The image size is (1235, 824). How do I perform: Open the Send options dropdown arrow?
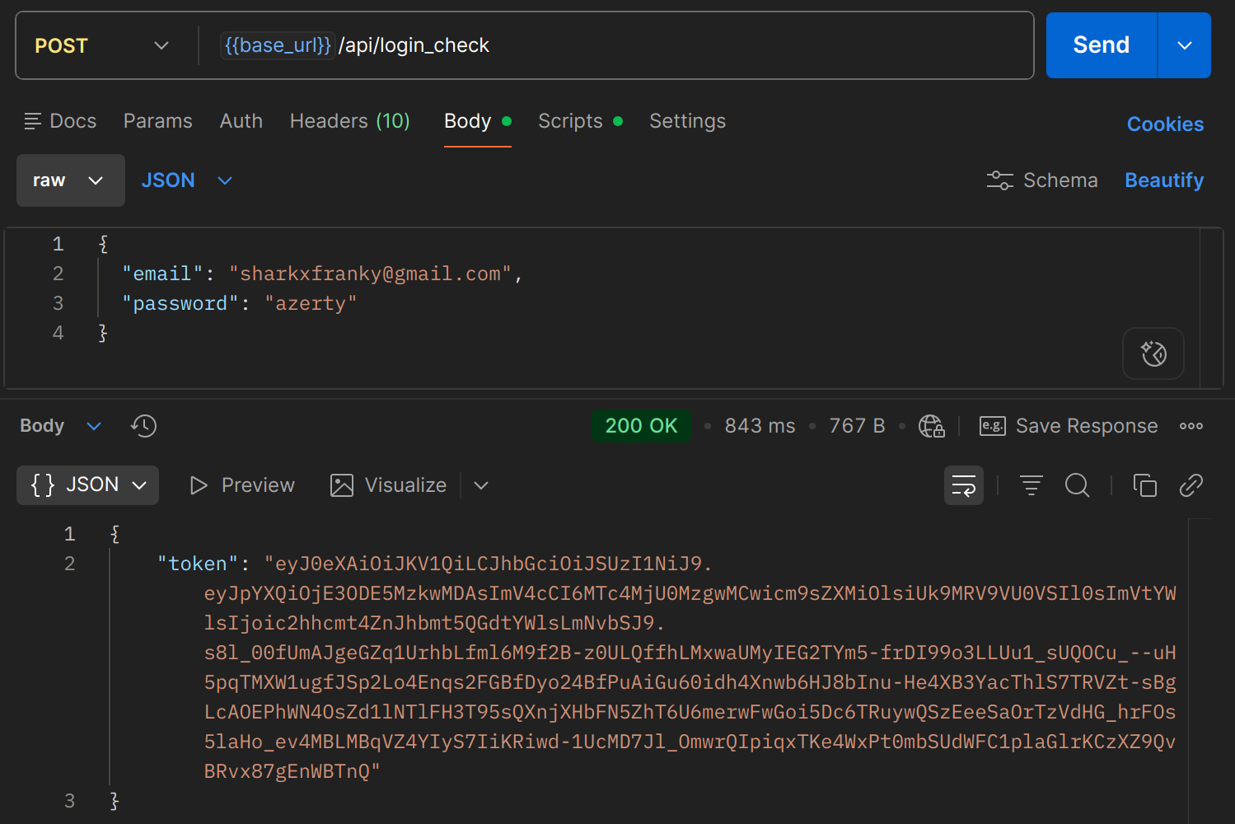(1185, 45)
